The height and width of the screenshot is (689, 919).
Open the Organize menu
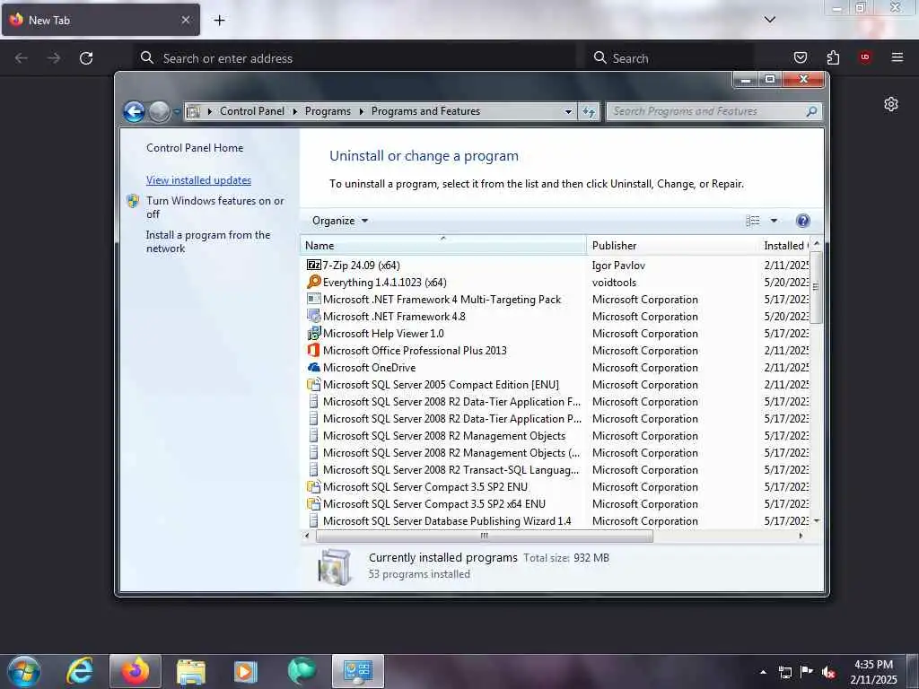[x=340, y=221]
